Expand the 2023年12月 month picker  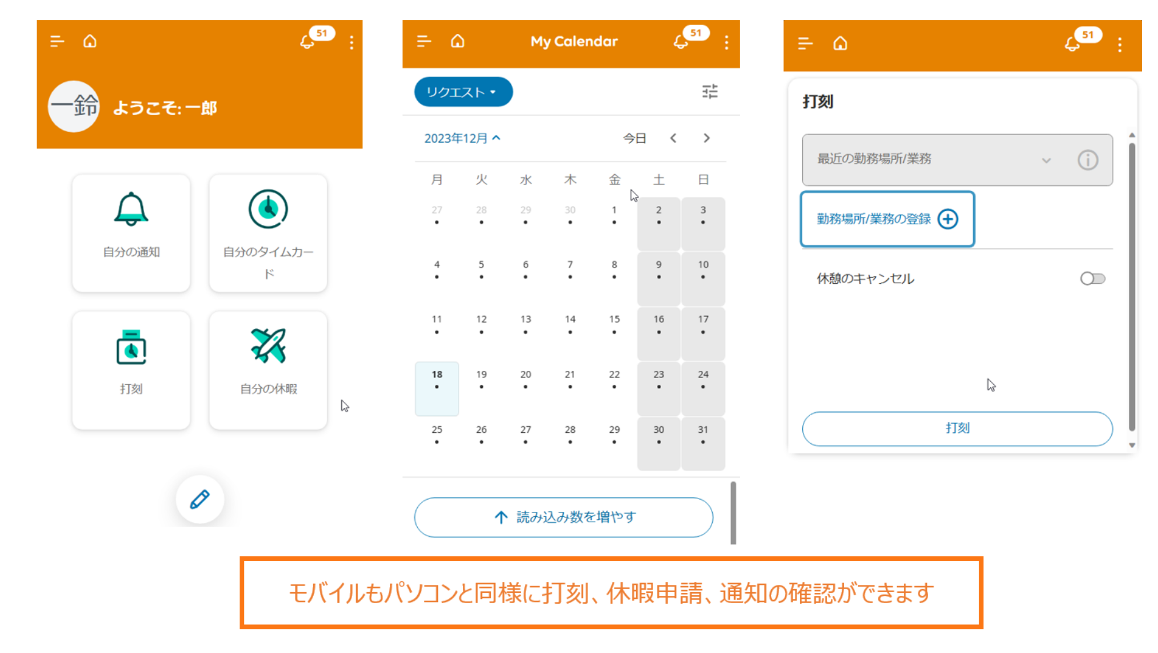tap(462, 138)
